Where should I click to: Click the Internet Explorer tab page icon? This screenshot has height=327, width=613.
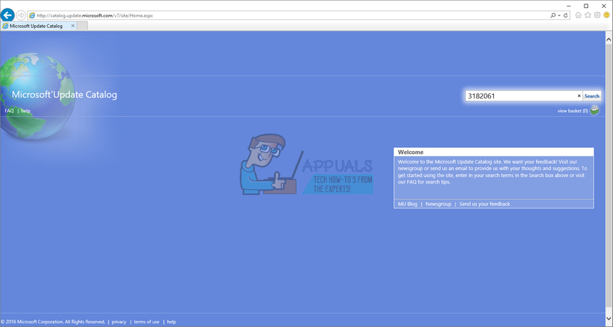tap(6, 26)
